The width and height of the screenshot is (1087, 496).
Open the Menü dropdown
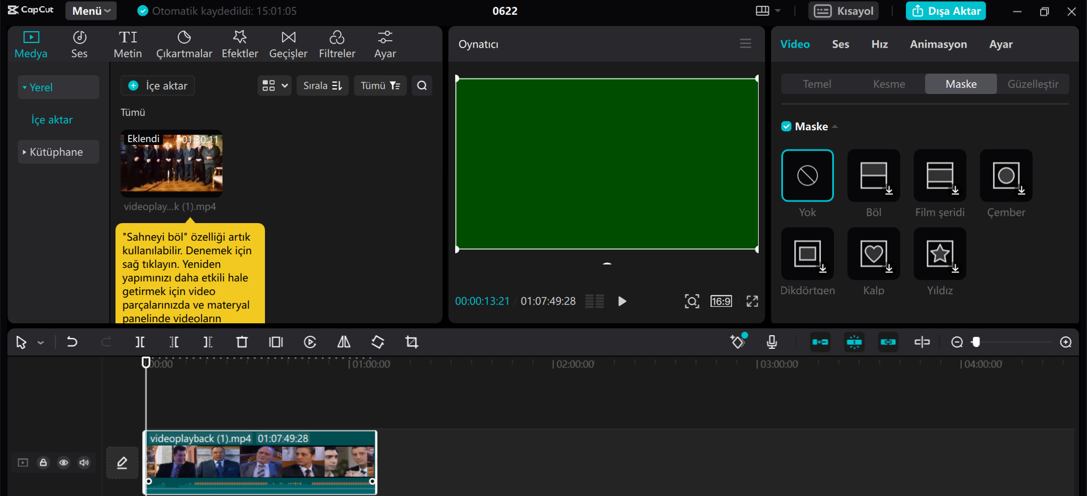coord(91,11)
